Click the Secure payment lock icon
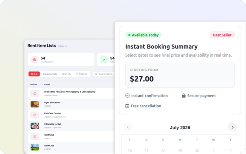 (184, 96)
